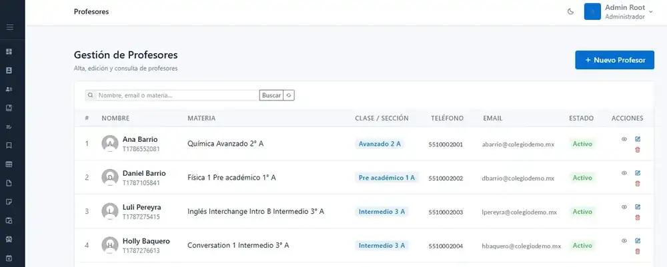Toggle the hamburger menu in sidebar
667x267 pixels.
(x=10, y=27)
